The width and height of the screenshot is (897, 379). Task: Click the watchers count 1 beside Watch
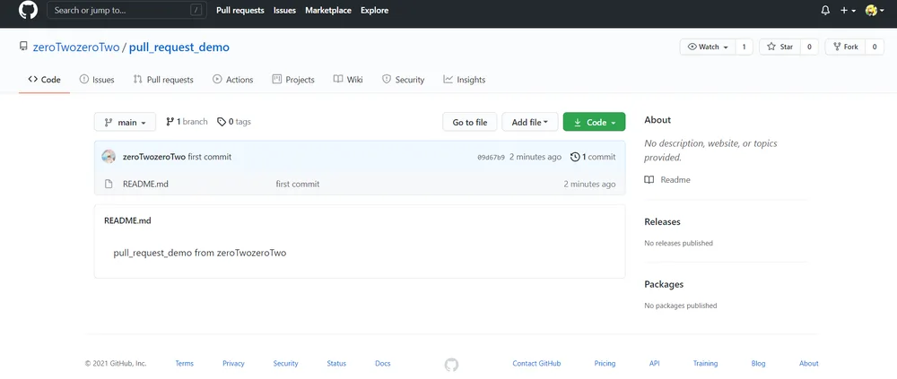744,47
